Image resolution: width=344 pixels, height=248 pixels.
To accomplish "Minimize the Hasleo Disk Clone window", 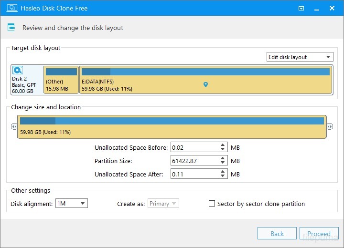I will (316, 8).
